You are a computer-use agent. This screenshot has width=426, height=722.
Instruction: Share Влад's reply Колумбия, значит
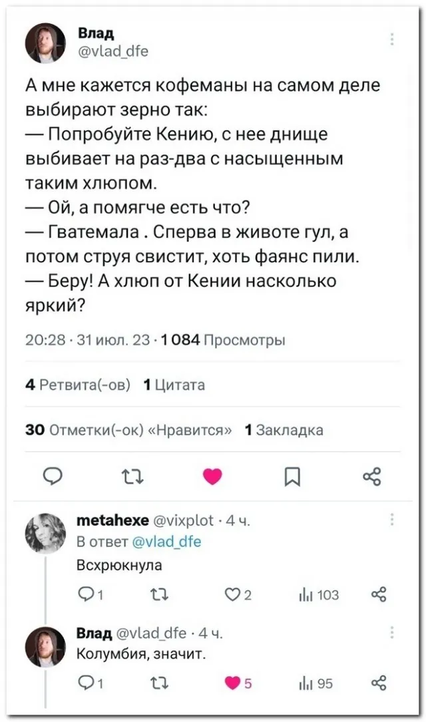click(377, 683)
